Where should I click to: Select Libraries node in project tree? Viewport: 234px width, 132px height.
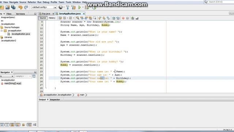point(8,37)
